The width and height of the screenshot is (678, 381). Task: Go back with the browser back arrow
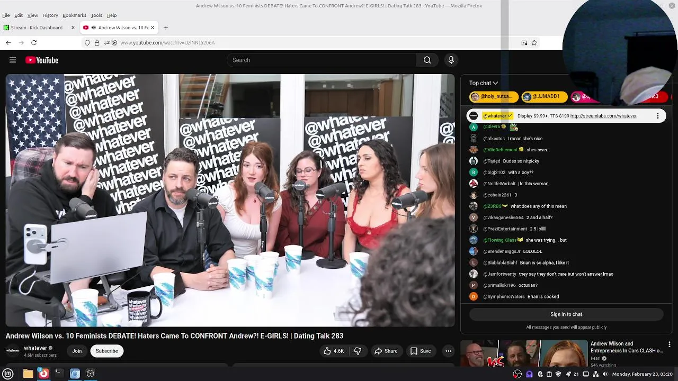pyautogui.click(x=8, y=42)
